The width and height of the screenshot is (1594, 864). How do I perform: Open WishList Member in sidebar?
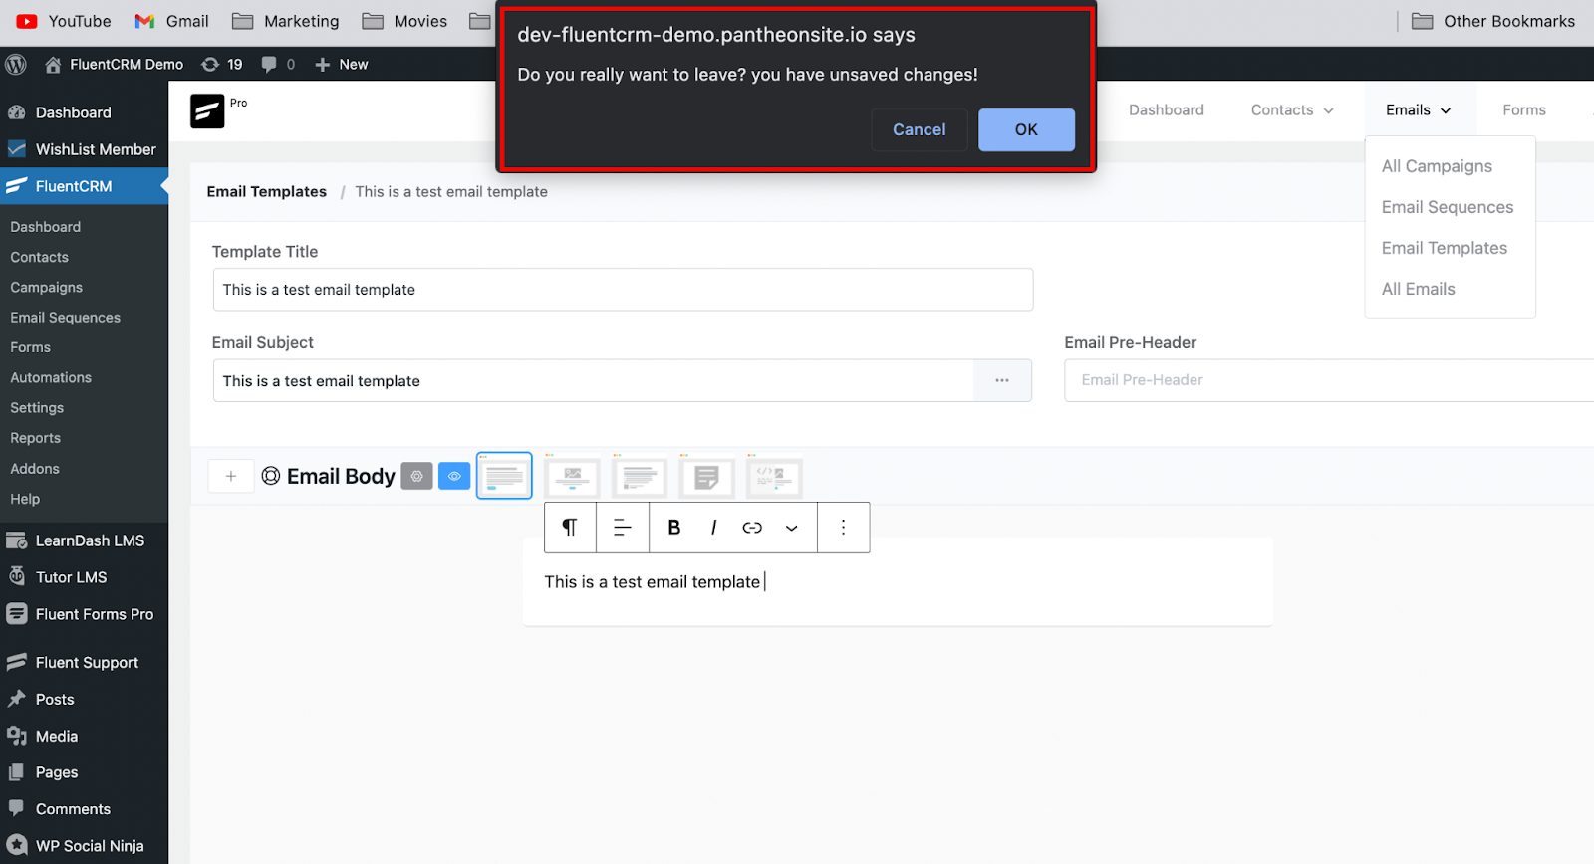(84, 149)
